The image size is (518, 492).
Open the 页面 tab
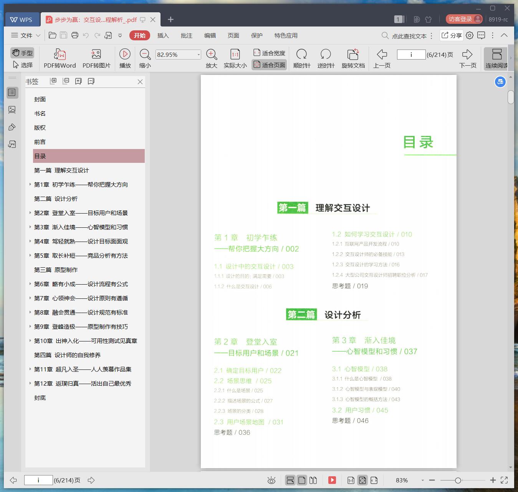tap(233, 35)
